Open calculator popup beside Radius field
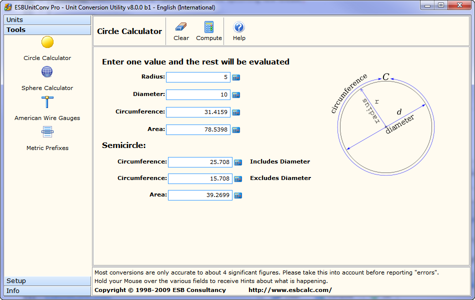 pyautogui.click(x=236, y=77)
